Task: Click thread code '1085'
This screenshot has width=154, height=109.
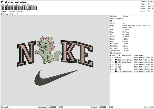Action: [x=136, y=65]
